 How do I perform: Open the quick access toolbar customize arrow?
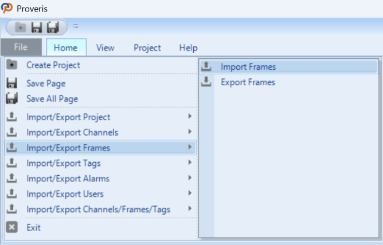click(76, 26)
